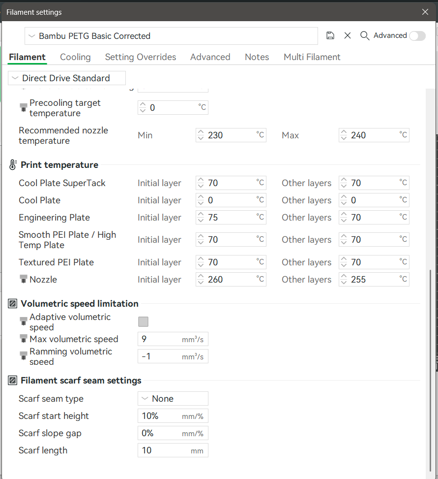
Task: Click Textured PEI Plate Other layers field
Action: coord(374,262)
